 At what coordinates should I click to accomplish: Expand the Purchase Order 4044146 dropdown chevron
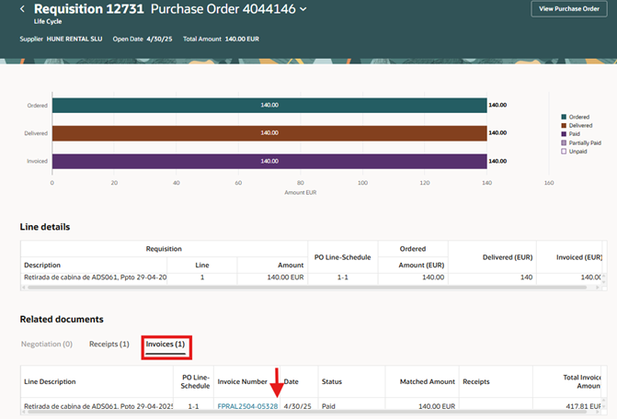(303, 9)
